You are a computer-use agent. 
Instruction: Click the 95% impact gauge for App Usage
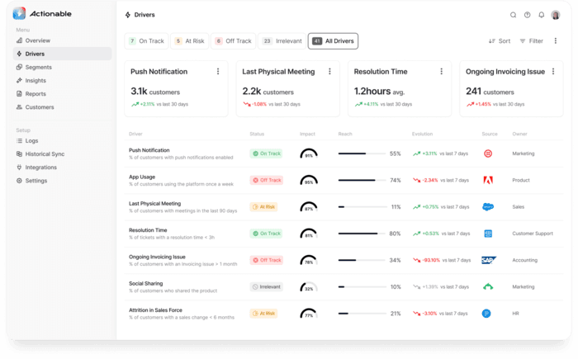coord(309,180)
